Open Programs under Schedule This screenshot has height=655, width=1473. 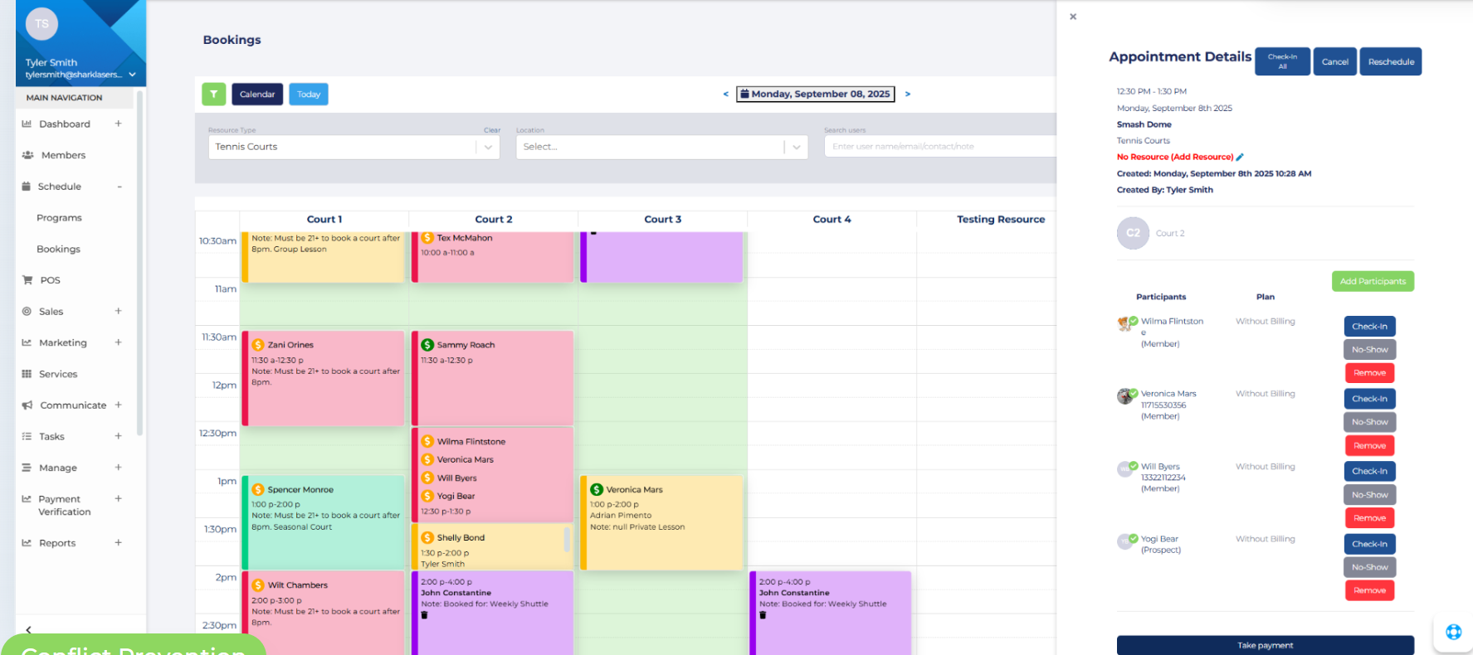tap(59, 218)
